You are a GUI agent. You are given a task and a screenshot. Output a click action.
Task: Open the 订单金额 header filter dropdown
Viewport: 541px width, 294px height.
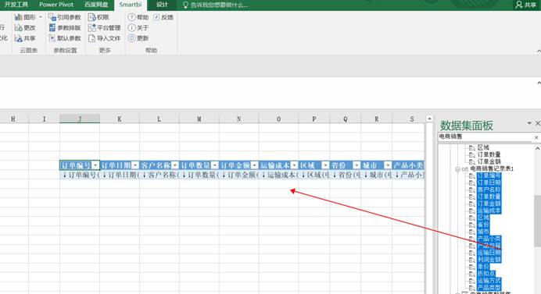click(x=254, y=165)
